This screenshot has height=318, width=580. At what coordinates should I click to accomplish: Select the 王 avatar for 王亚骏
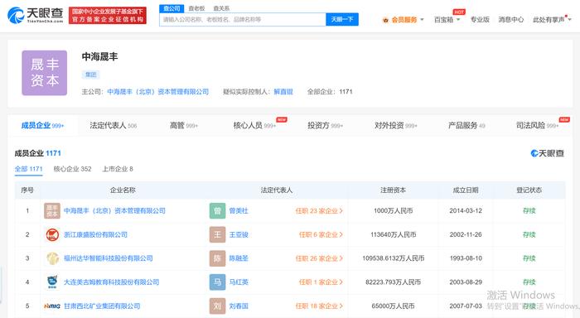pyautogui.click(x=217, y=234)
